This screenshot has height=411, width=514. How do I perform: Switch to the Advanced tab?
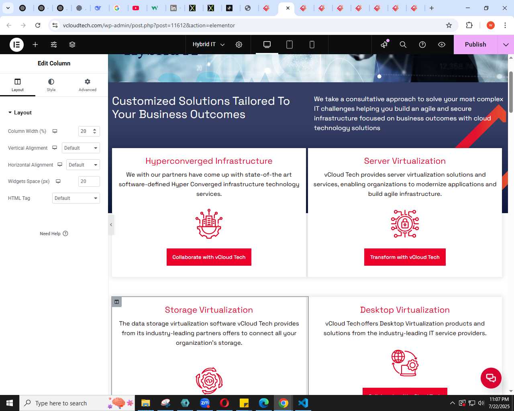(x=88, y=85)
